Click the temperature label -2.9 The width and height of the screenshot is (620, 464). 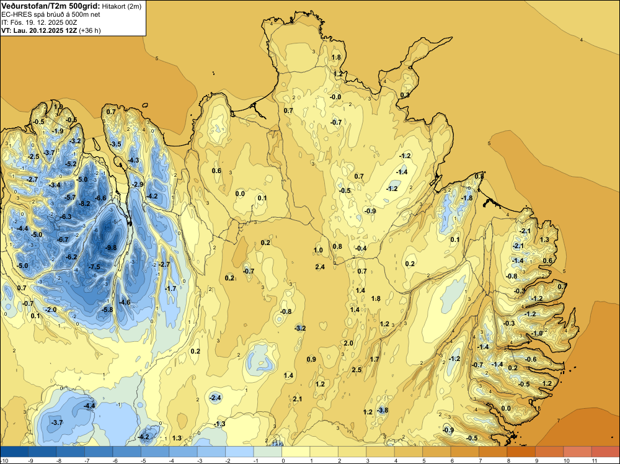pyautogui.click(x=137, y=184)
